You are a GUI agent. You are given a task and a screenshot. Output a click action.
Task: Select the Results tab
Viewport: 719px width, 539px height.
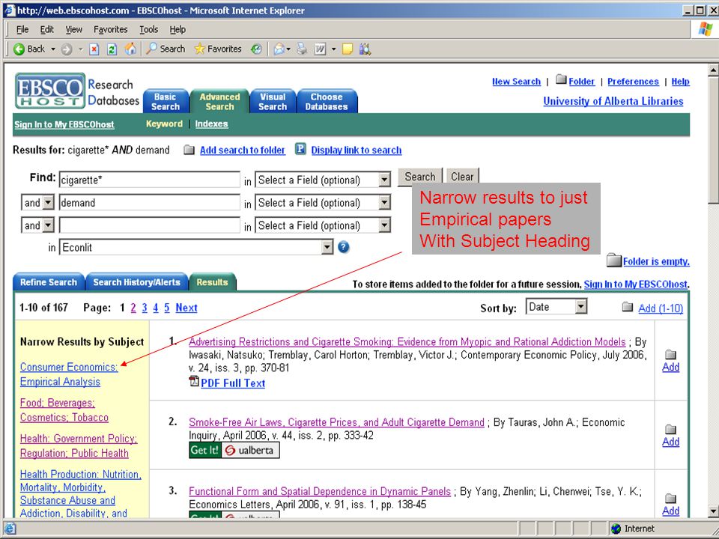pyautogui.click(x=212, y=282)
